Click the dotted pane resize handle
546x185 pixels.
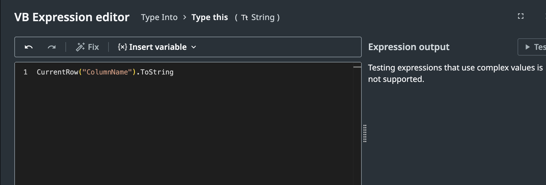[x=365, y=133]
